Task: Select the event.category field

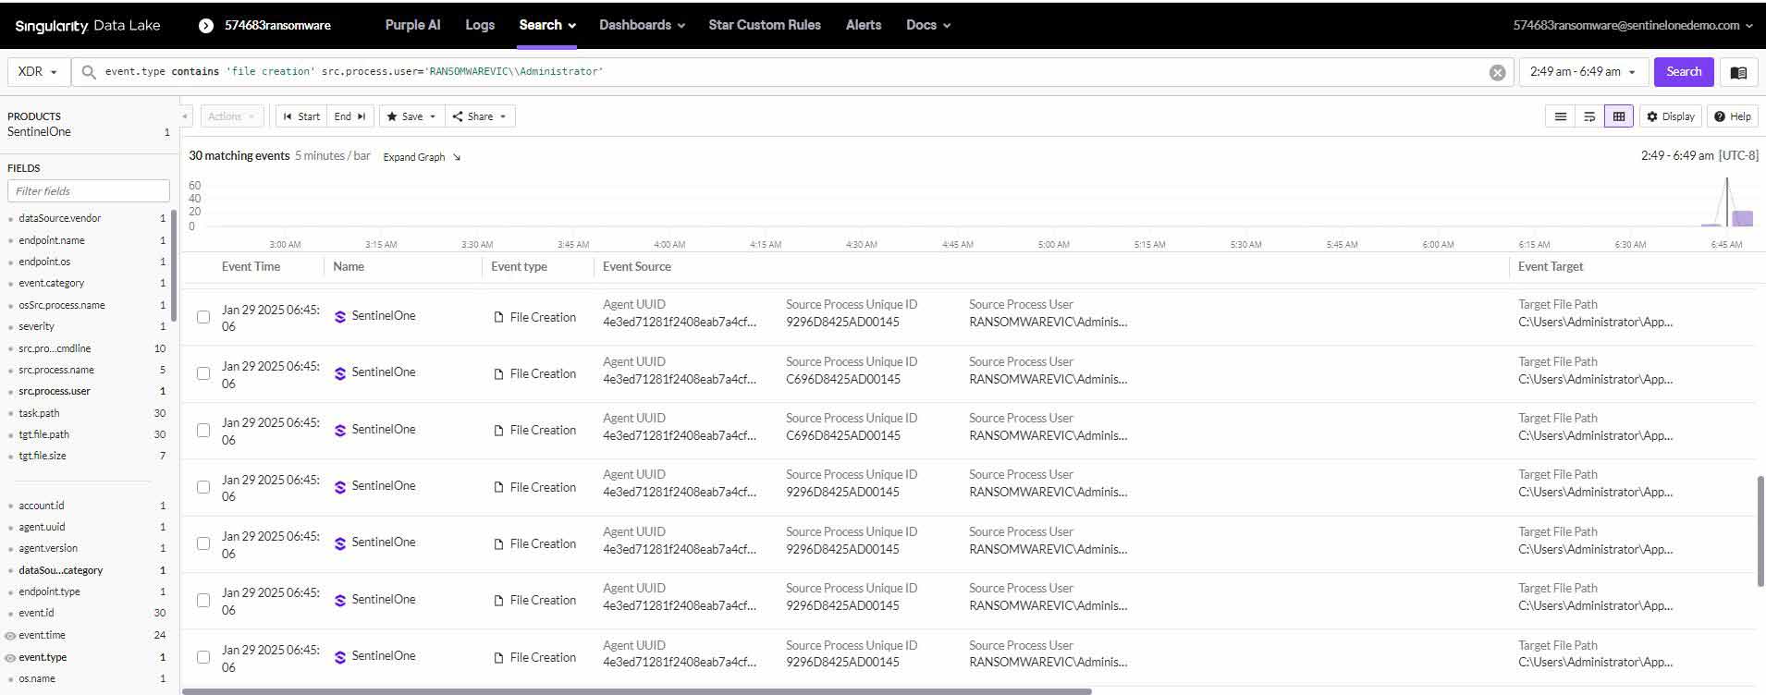Action: click(52, 283)
